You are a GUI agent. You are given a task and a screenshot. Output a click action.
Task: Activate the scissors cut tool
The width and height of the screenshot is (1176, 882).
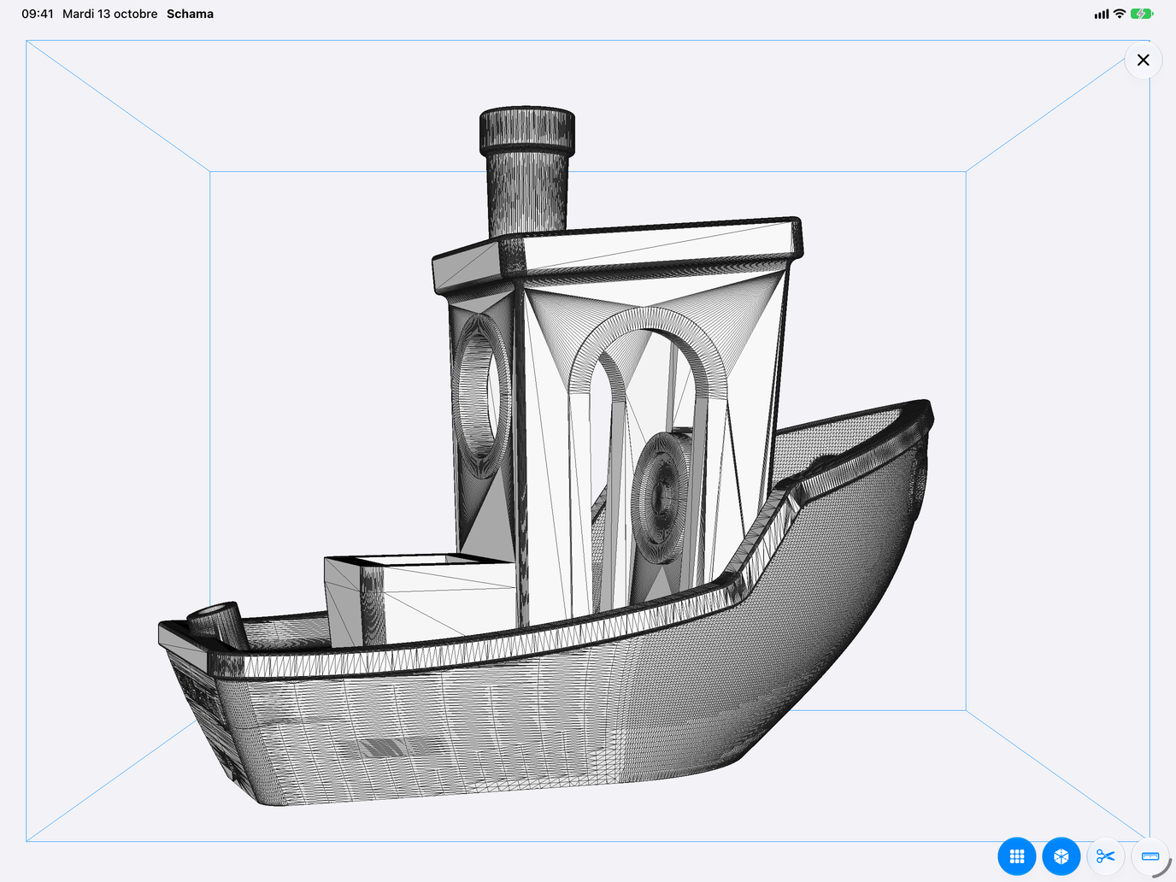[1106, 856]
